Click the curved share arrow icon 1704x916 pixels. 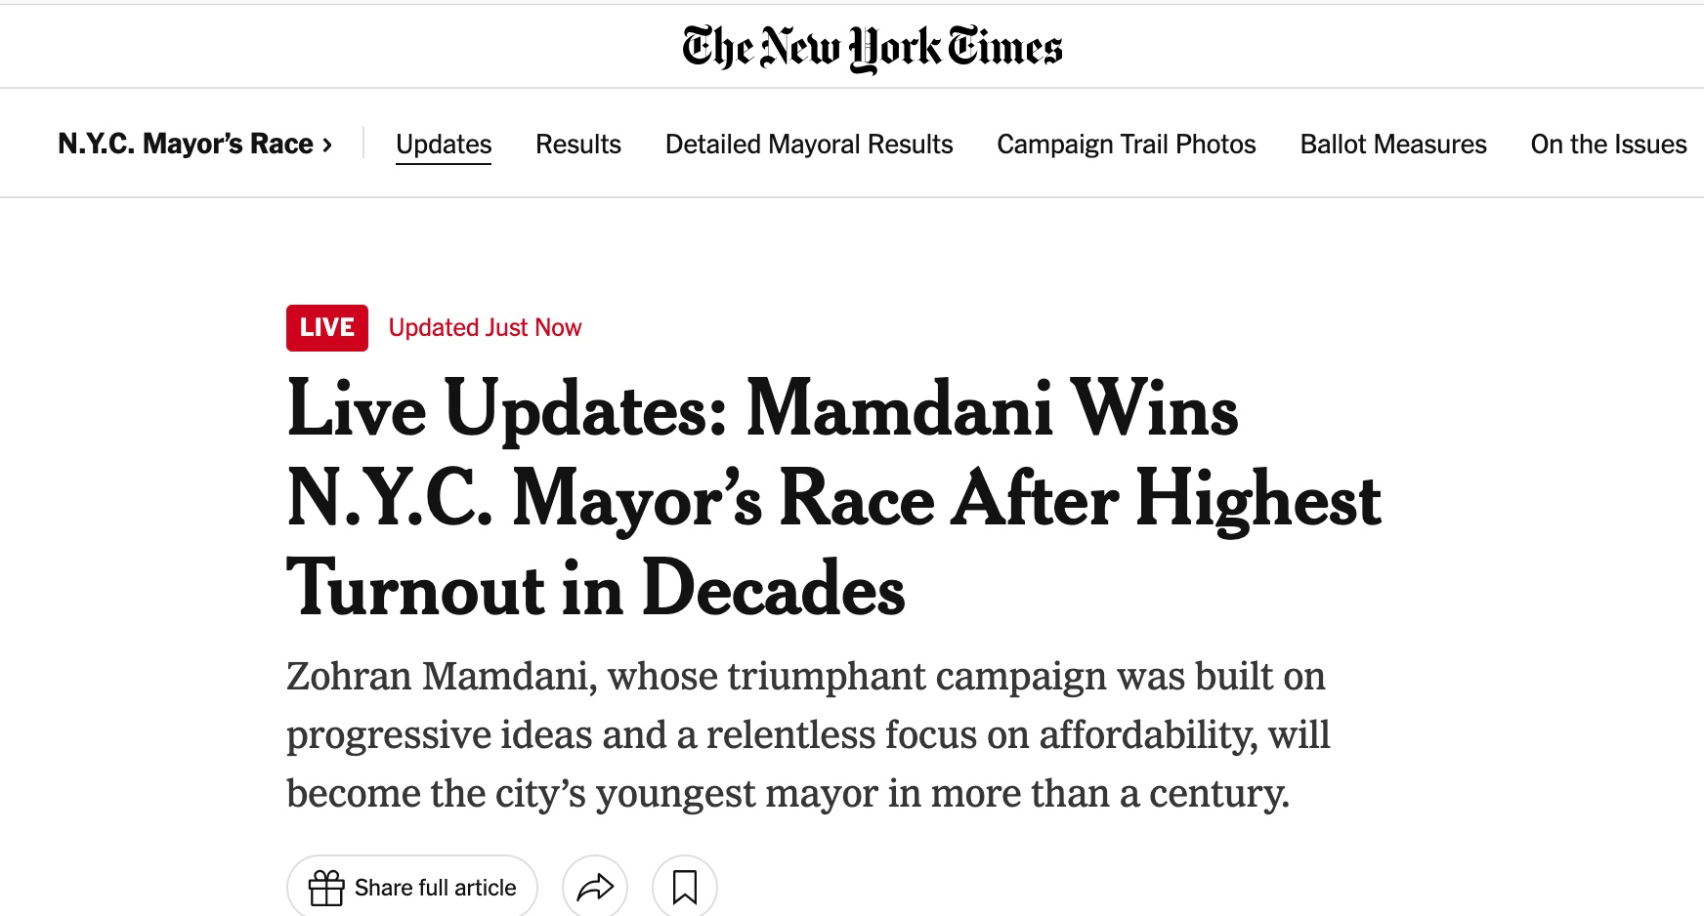point(595,888)
